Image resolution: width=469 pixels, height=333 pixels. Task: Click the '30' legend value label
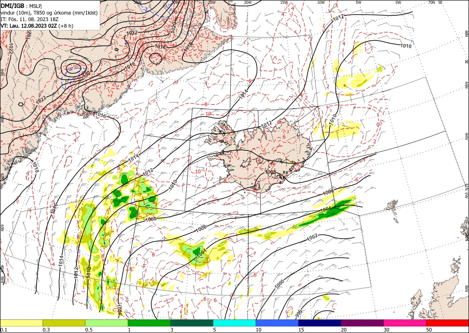[387, 330]
